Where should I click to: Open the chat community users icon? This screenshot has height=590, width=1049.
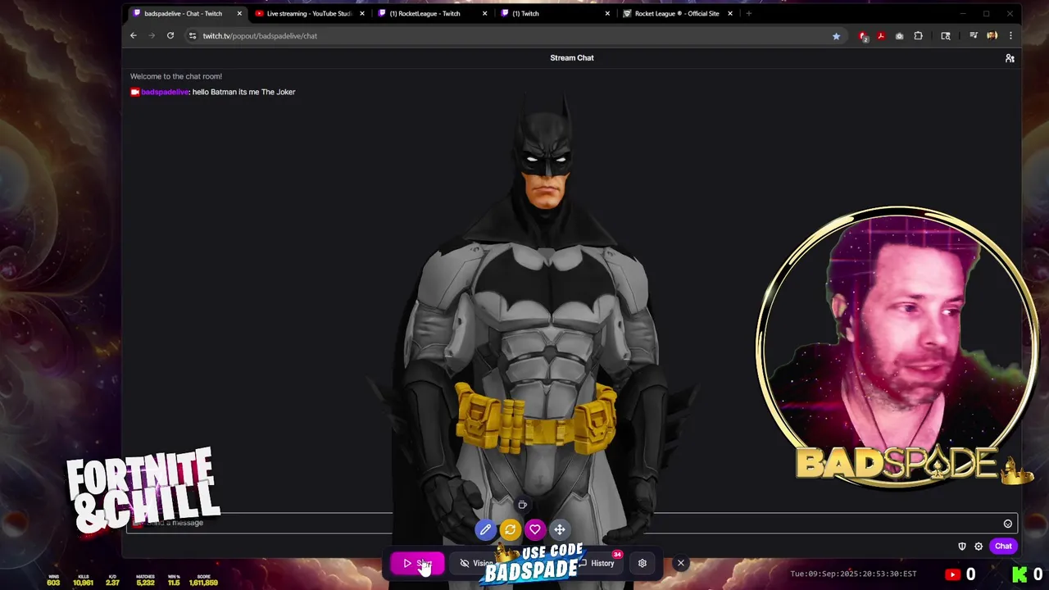pos(1010,58)
